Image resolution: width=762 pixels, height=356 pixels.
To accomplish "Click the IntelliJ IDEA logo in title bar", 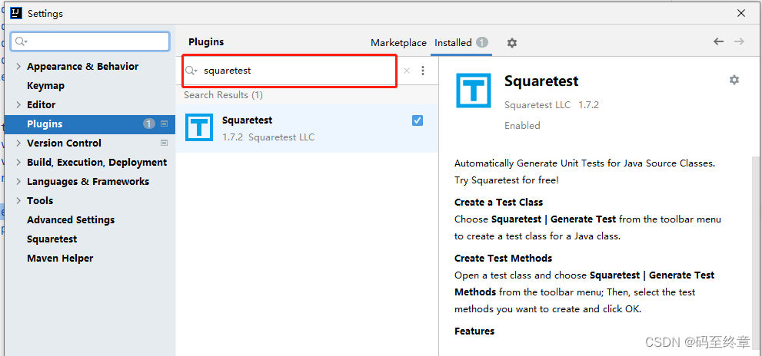I will point(16,13).
